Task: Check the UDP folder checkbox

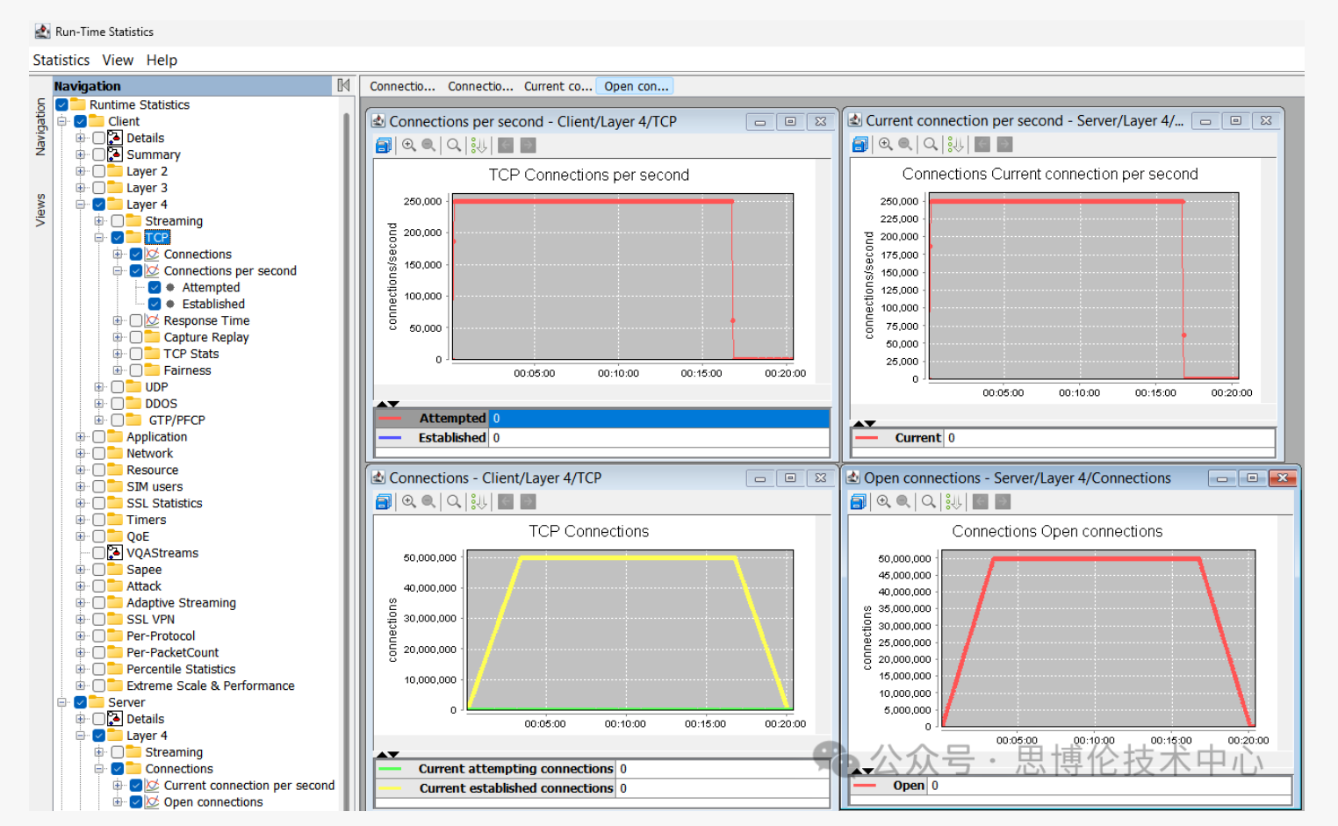Action: click(118, 387)
